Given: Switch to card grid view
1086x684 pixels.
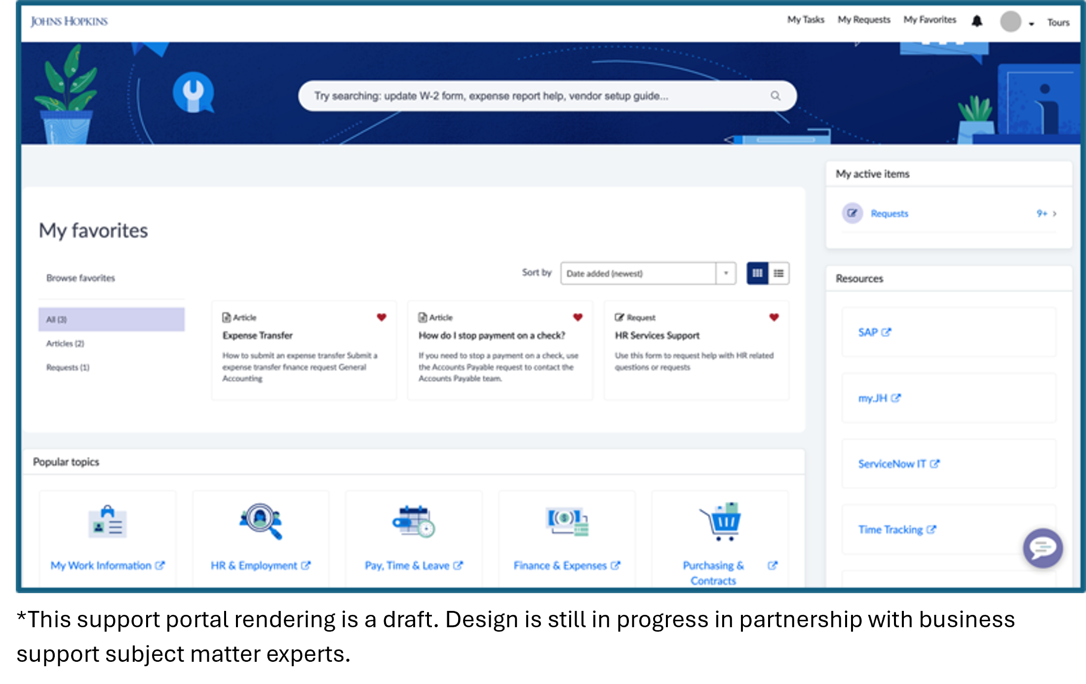Looking at the screenshot, I should pyautogui.click(x=757, y=273).
